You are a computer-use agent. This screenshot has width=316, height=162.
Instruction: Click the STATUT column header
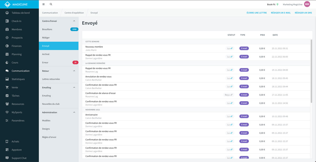231,35
